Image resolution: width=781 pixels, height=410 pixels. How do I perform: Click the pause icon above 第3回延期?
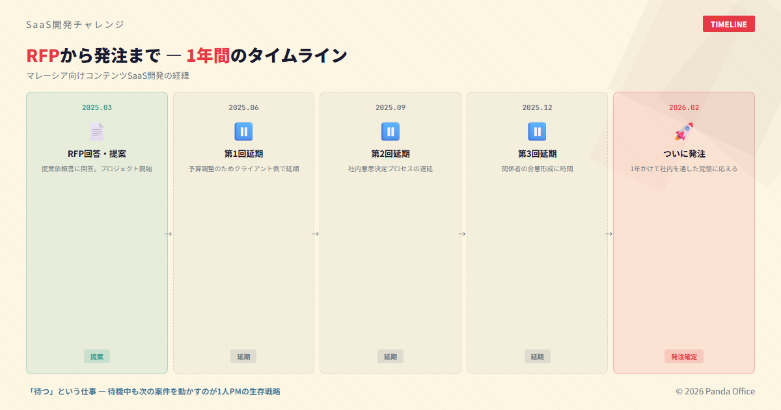tap(537, 131)
